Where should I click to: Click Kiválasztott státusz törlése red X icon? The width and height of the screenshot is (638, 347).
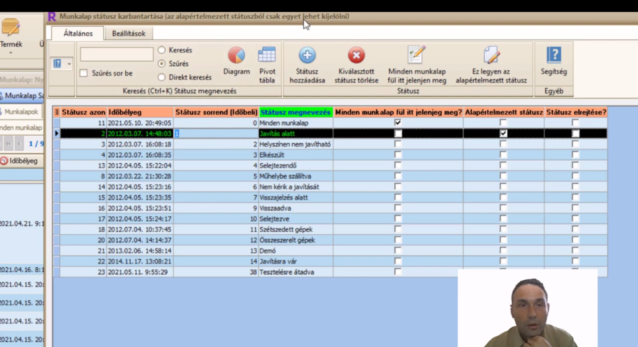(x=356, y=55)
